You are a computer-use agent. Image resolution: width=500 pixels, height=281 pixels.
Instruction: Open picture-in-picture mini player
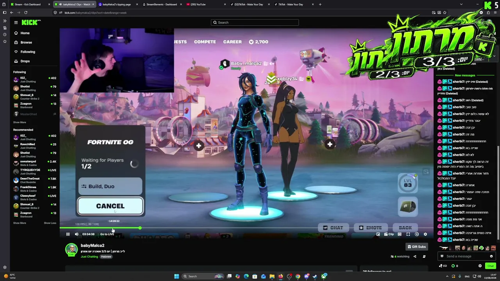[x=378, y=234]
